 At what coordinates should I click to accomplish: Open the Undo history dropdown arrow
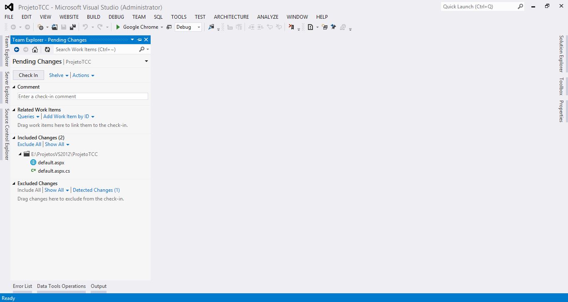pyautogui.click(x=92, y=27)
